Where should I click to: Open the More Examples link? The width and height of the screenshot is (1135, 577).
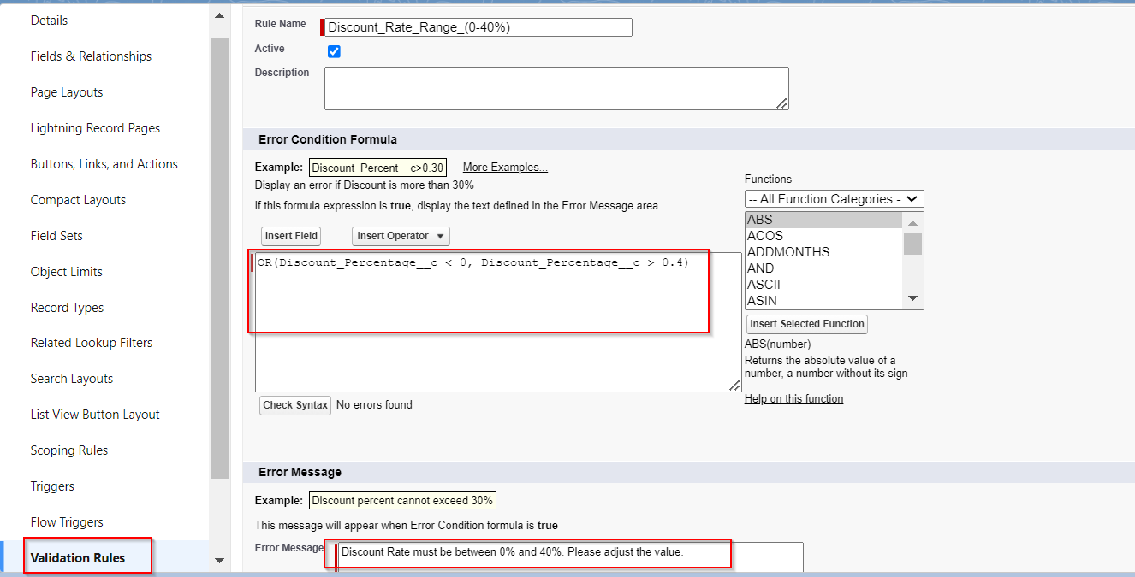point(504,167)
